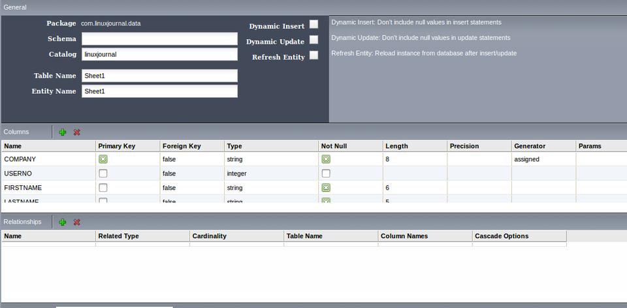
Task: Sort columns by the Length header
Action: [x=414, y=146]
